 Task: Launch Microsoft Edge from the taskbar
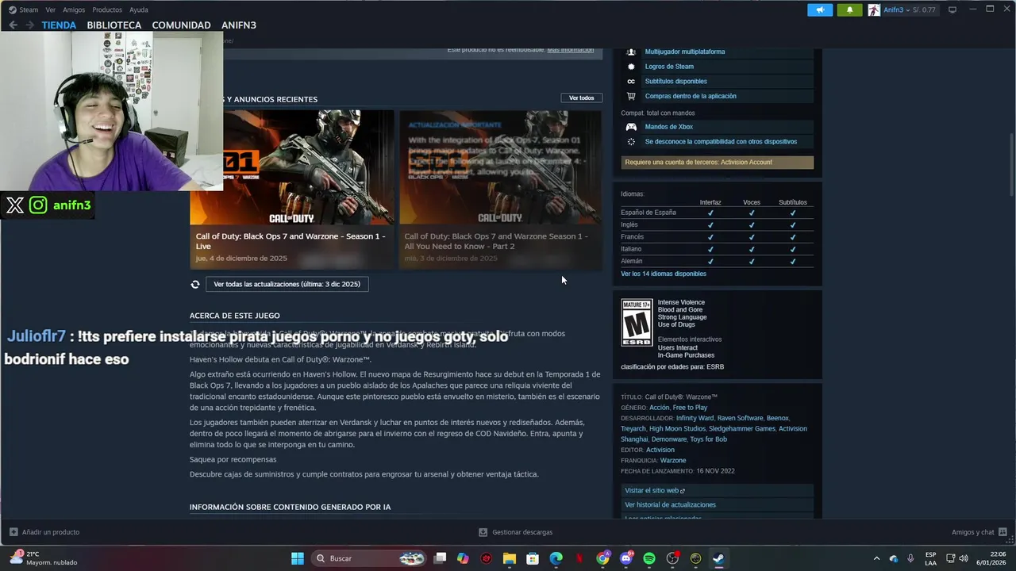[556, 558]
